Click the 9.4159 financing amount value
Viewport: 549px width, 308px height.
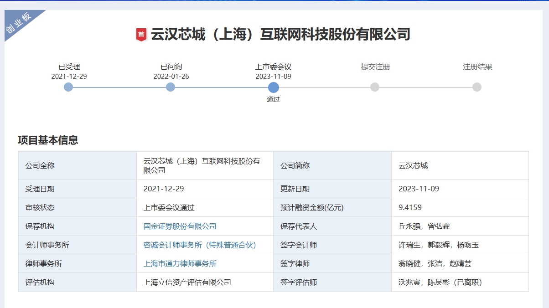click(x=410, y=207)
